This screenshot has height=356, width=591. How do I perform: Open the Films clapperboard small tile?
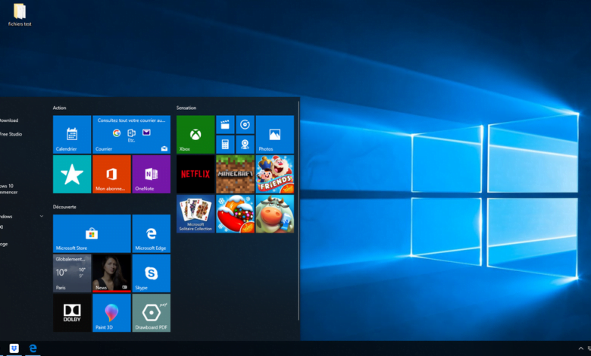pos(225,125)
